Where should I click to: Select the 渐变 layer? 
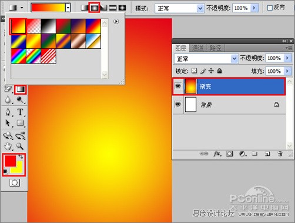229,86
